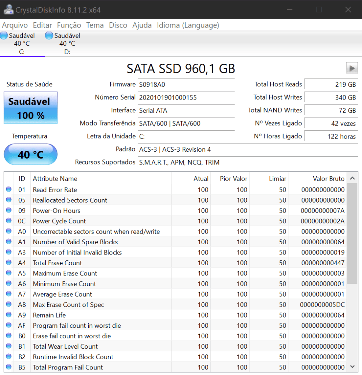Viewport: 362px width, 375px height.
Task: Select the Total Wear Level Count attribute name
Action: (65, 346)
